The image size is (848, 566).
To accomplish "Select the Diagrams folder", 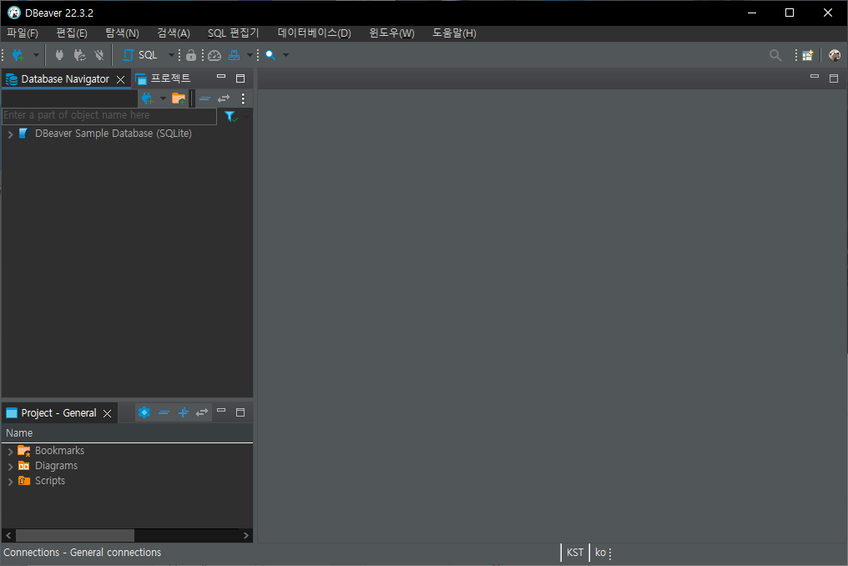I will (48, 466).
